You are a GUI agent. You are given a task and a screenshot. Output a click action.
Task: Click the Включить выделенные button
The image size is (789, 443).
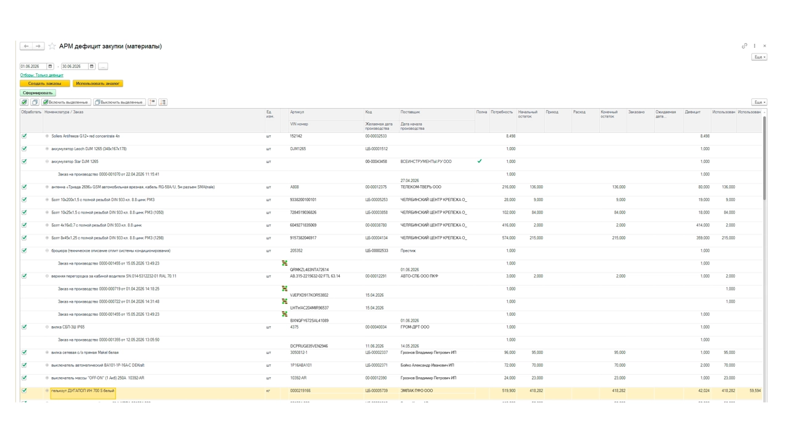(66, 102)
